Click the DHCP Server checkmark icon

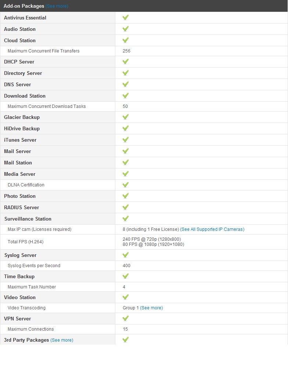125,61
